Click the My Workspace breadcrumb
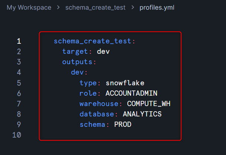Screen dimensions: 226x155 click(29, 7)
